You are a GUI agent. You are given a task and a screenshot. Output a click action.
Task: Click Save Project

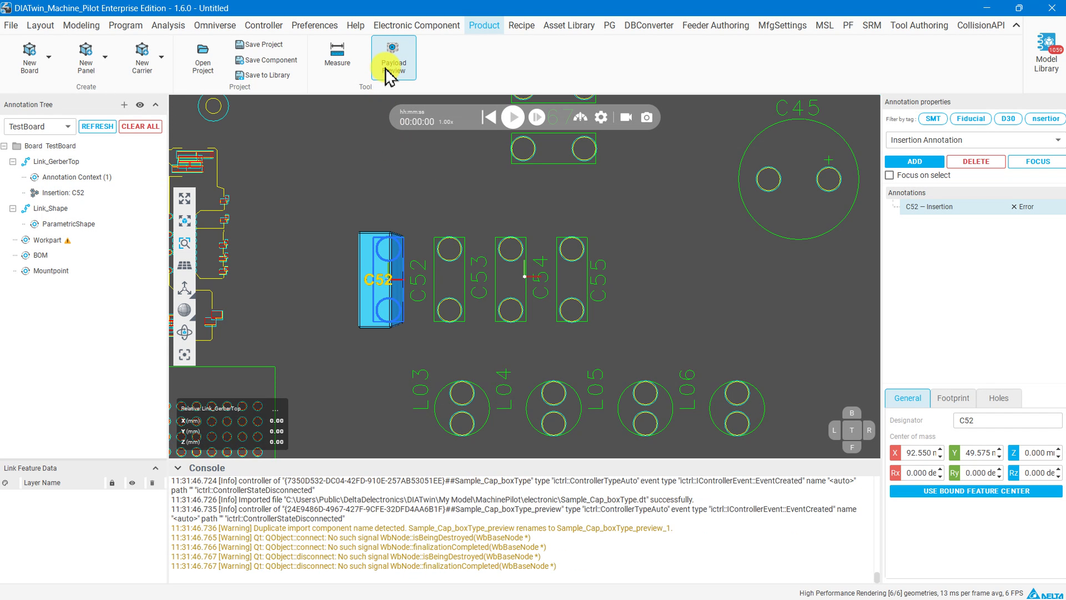pos(259,44)
